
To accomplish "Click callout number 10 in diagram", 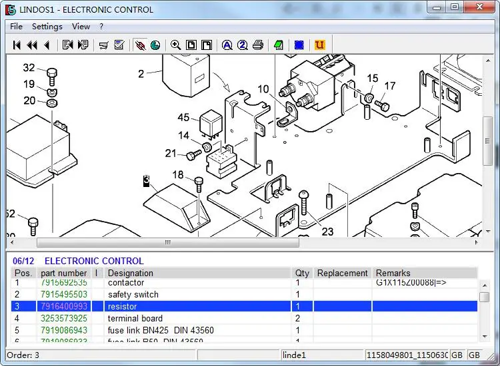I will point(263,89).
